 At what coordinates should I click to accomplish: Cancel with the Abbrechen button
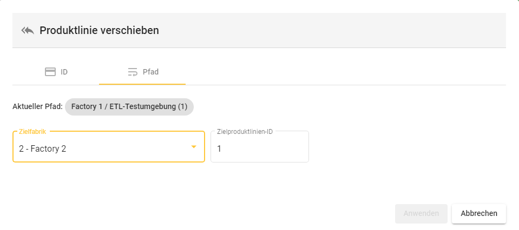(478, 213)
